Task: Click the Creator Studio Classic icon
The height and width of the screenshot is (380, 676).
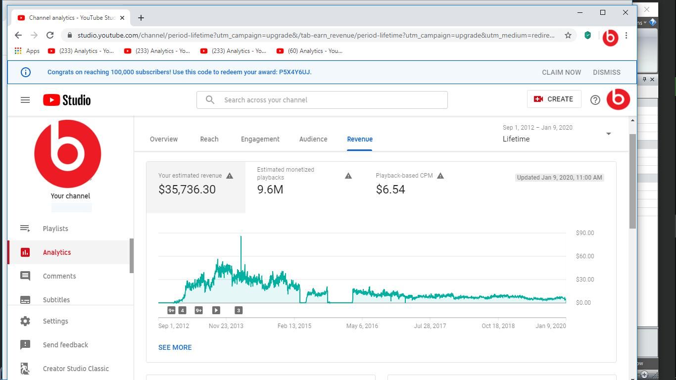Action: 25,369
